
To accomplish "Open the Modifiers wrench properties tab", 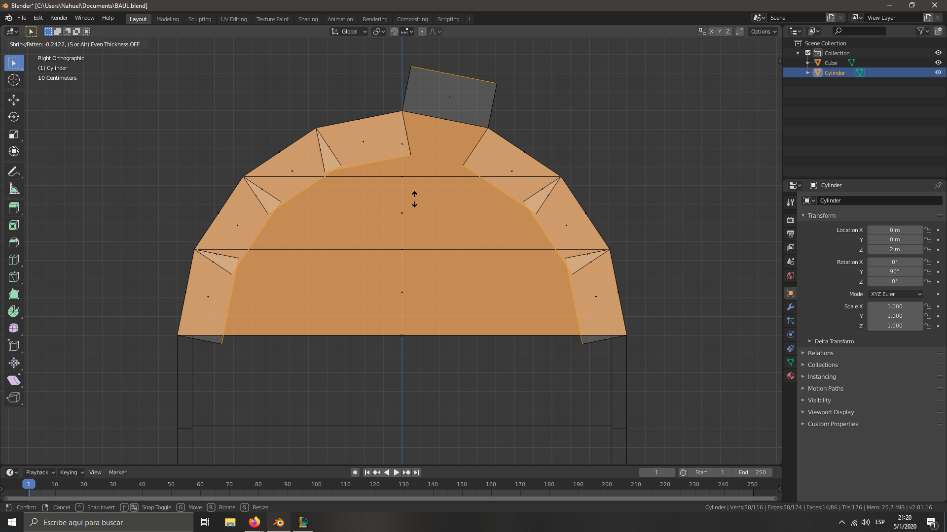I will click(791, 307).
